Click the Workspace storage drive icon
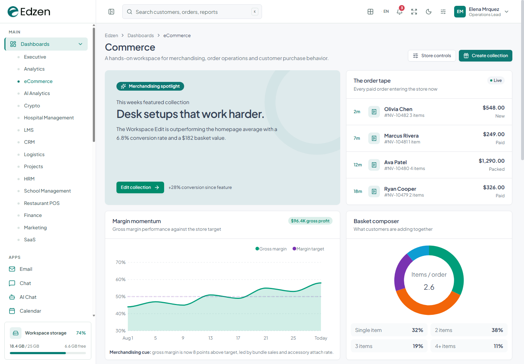Screen dimensions: 524x364 15,333
